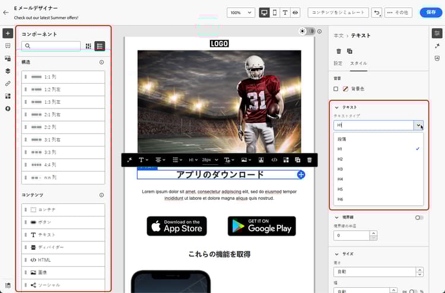445x293 pixels.
Task: Check the 背景色 checkbox
Action: point(336,89)
